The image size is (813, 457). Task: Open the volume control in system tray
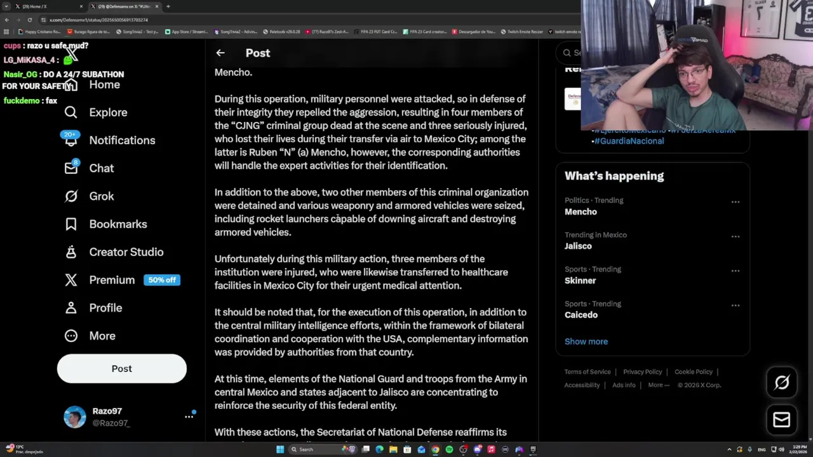(x=781, y=449)
